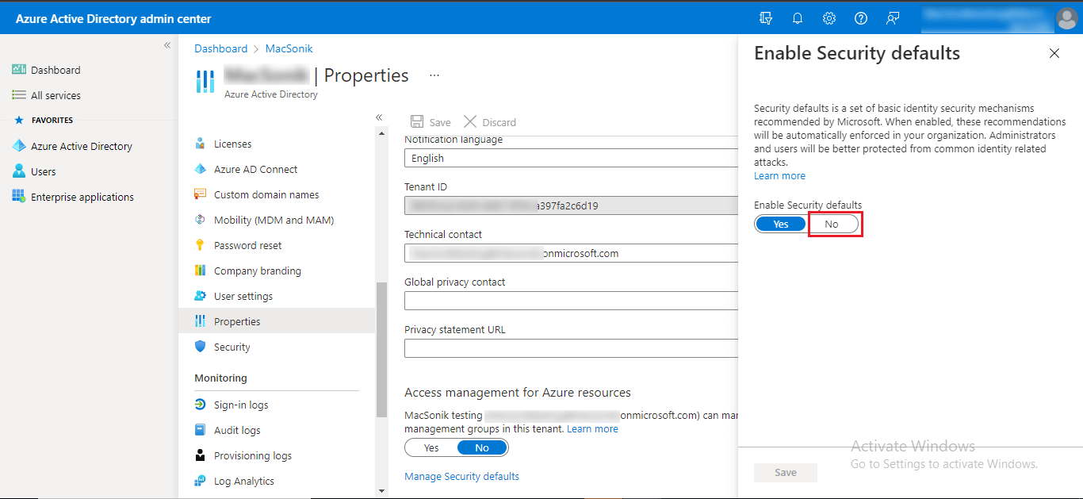Click the Global privacy contact field
1083x499 pixels.
point(571,301)
